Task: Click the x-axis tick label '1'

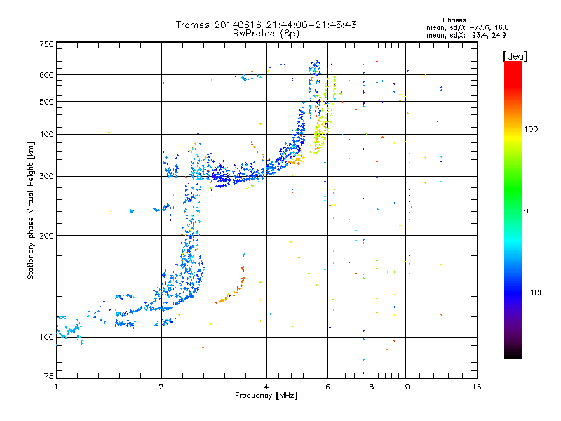Action: [56, 387]
